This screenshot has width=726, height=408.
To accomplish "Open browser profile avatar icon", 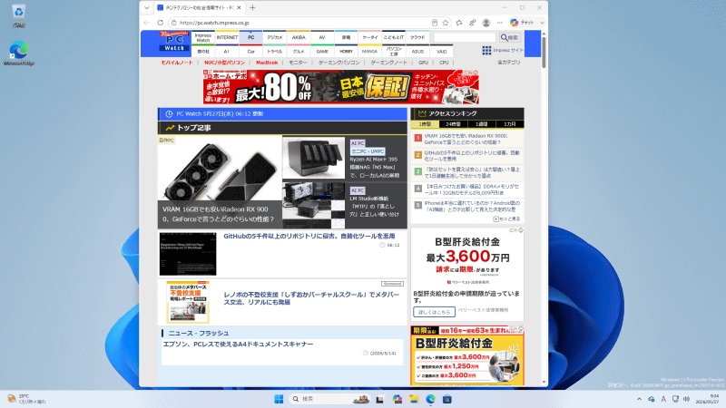I will click(x=486, y=23).
